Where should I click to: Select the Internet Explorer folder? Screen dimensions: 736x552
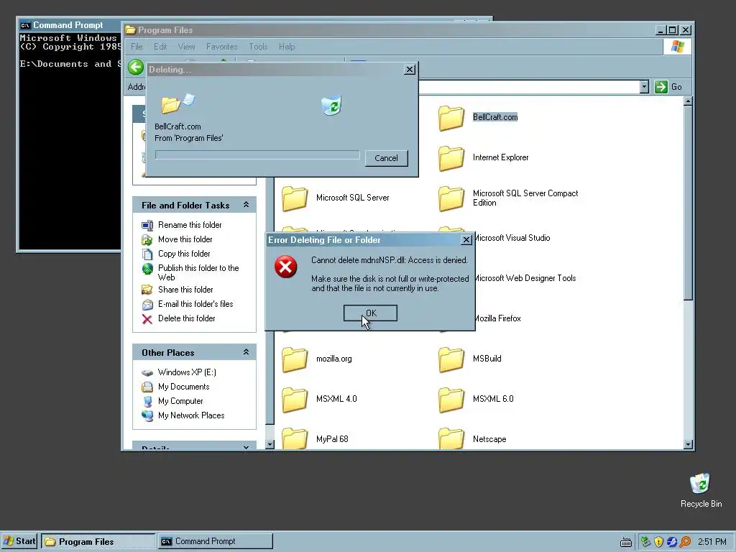pos(484,157)
